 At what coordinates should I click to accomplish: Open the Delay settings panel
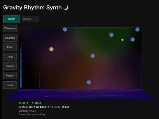click(10, 57)
